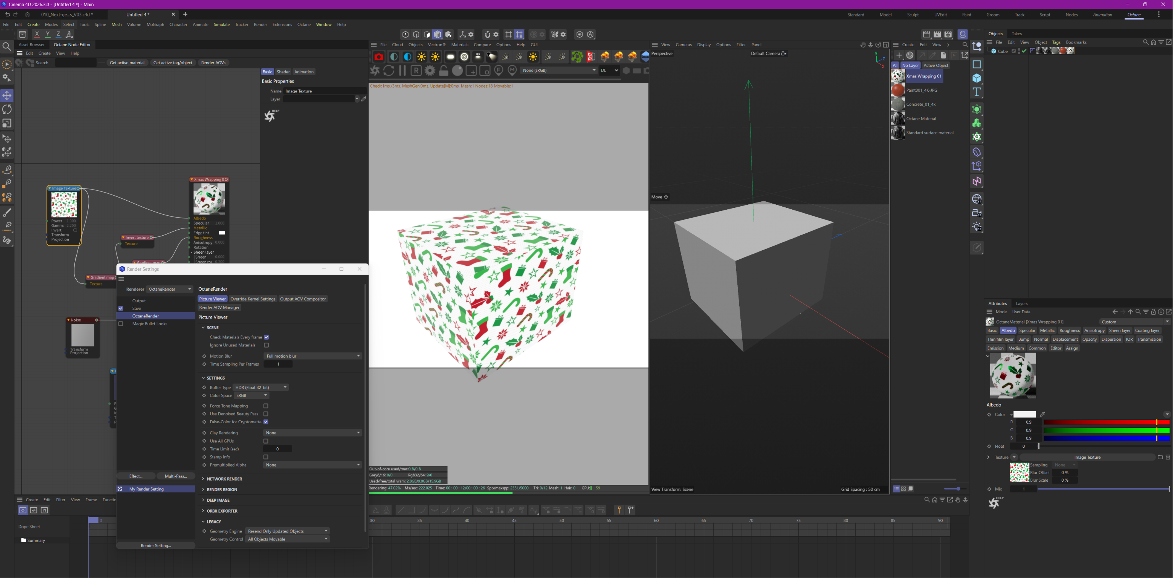Enable Ignore Unused Materials checkbox
This screenshot has height=578, width=1173.
[x=267, y=345]
